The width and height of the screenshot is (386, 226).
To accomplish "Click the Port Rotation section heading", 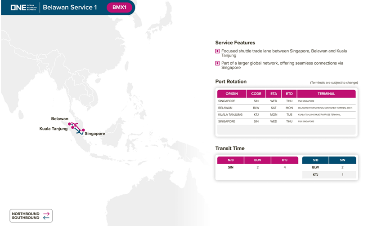I will pyautogui.click(x=231, y=82).
